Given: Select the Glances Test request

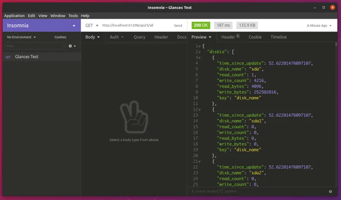Looking at the screenshot, I should click(x=26, y=57).
